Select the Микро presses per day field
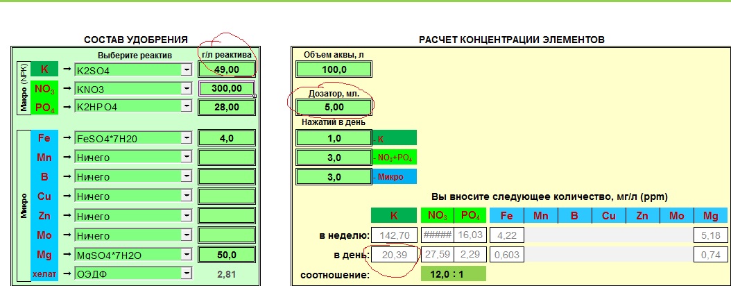This screenshot has width=731, height=286. tap(334, 177)
